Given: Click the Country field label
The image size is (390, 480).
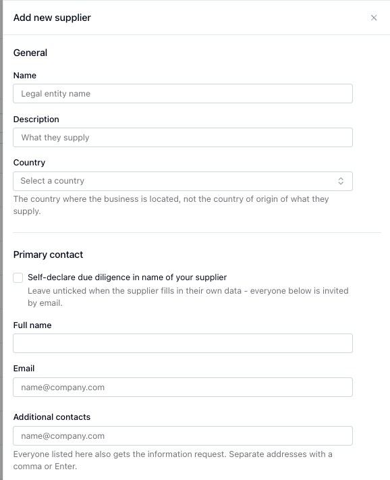Looking at the screenshot, I should [x=29, y=163].
